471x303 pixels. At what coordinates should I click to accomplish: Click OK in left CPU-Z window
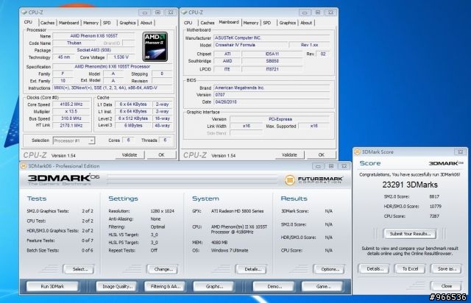pyautogui.click(x=161, y=155)
